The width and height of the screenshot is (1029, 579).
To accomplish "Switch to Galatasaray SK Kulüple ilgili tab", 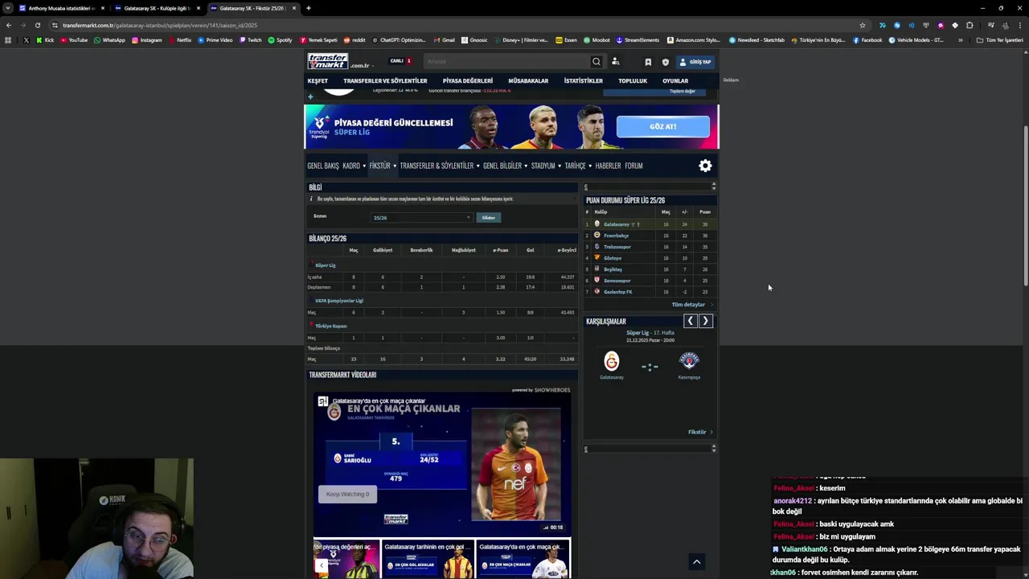I will (156, 8).
